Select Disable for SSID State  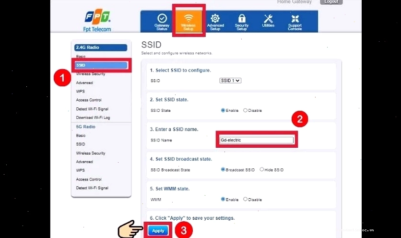[x=245, y=110]
